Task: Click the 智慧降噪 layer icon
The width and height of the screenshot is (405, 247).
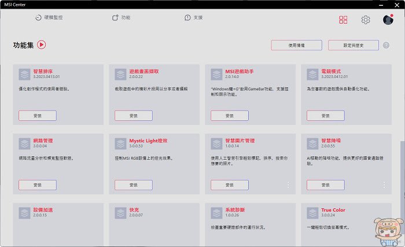Action: [312, 143]
